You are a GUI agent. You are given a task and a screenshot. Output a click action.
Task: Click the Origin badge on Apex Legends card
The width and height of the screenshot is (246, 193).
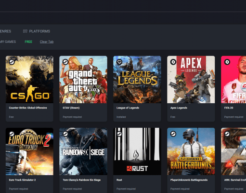(173, 62)
